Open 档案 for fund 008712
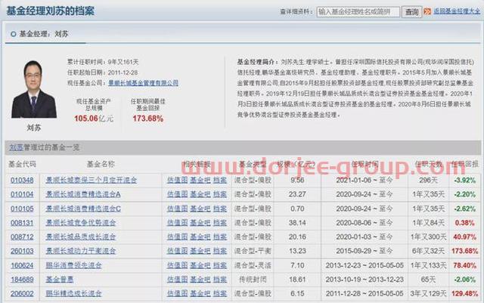The image size is (484, 303). click(220, 237)
